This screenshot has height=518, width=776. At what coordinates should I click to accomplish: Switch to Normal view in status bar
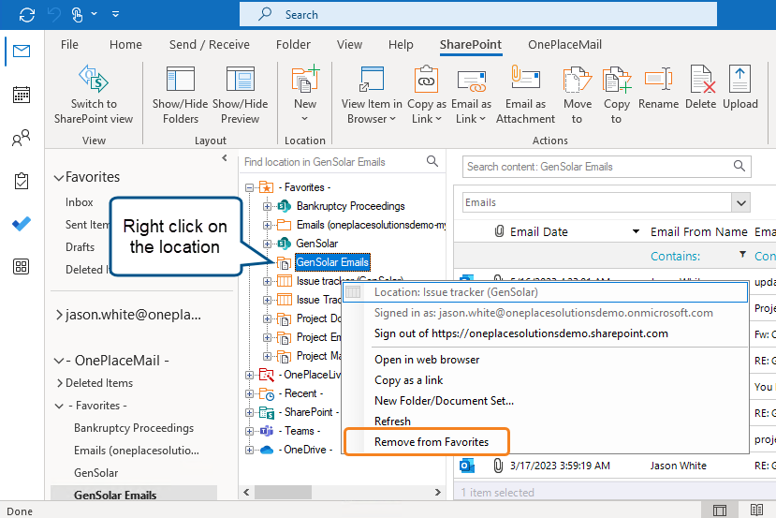tap(720, 510)
